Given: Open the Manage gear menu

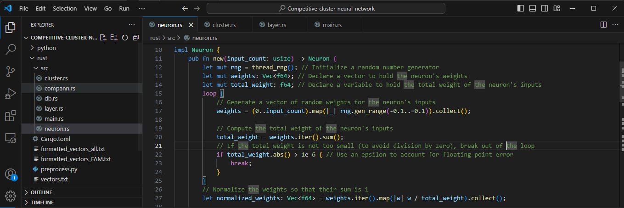Looking at the screenshot, I should pos(11,196).
